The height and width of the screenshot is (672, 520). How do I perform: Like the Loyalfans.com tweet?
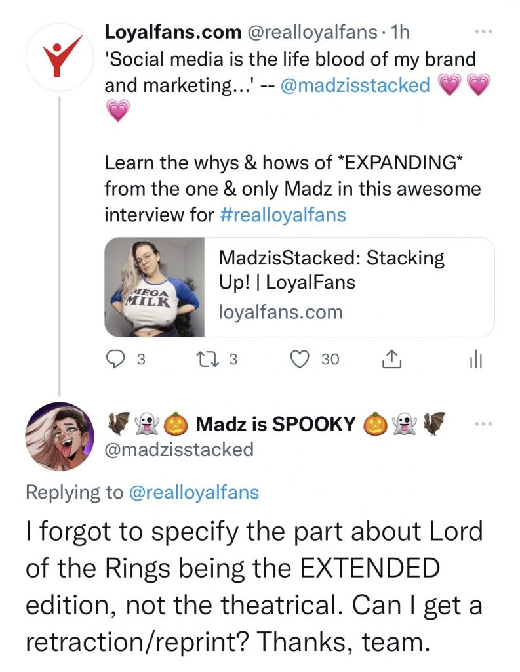[x=300, y=359]
